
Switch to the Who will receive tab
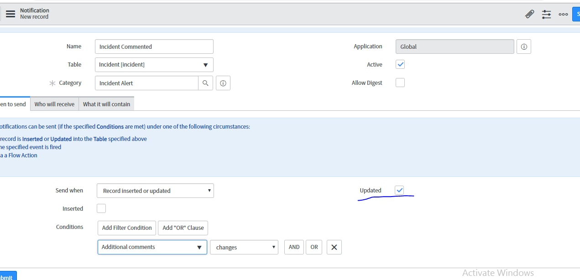coord(54,104)
